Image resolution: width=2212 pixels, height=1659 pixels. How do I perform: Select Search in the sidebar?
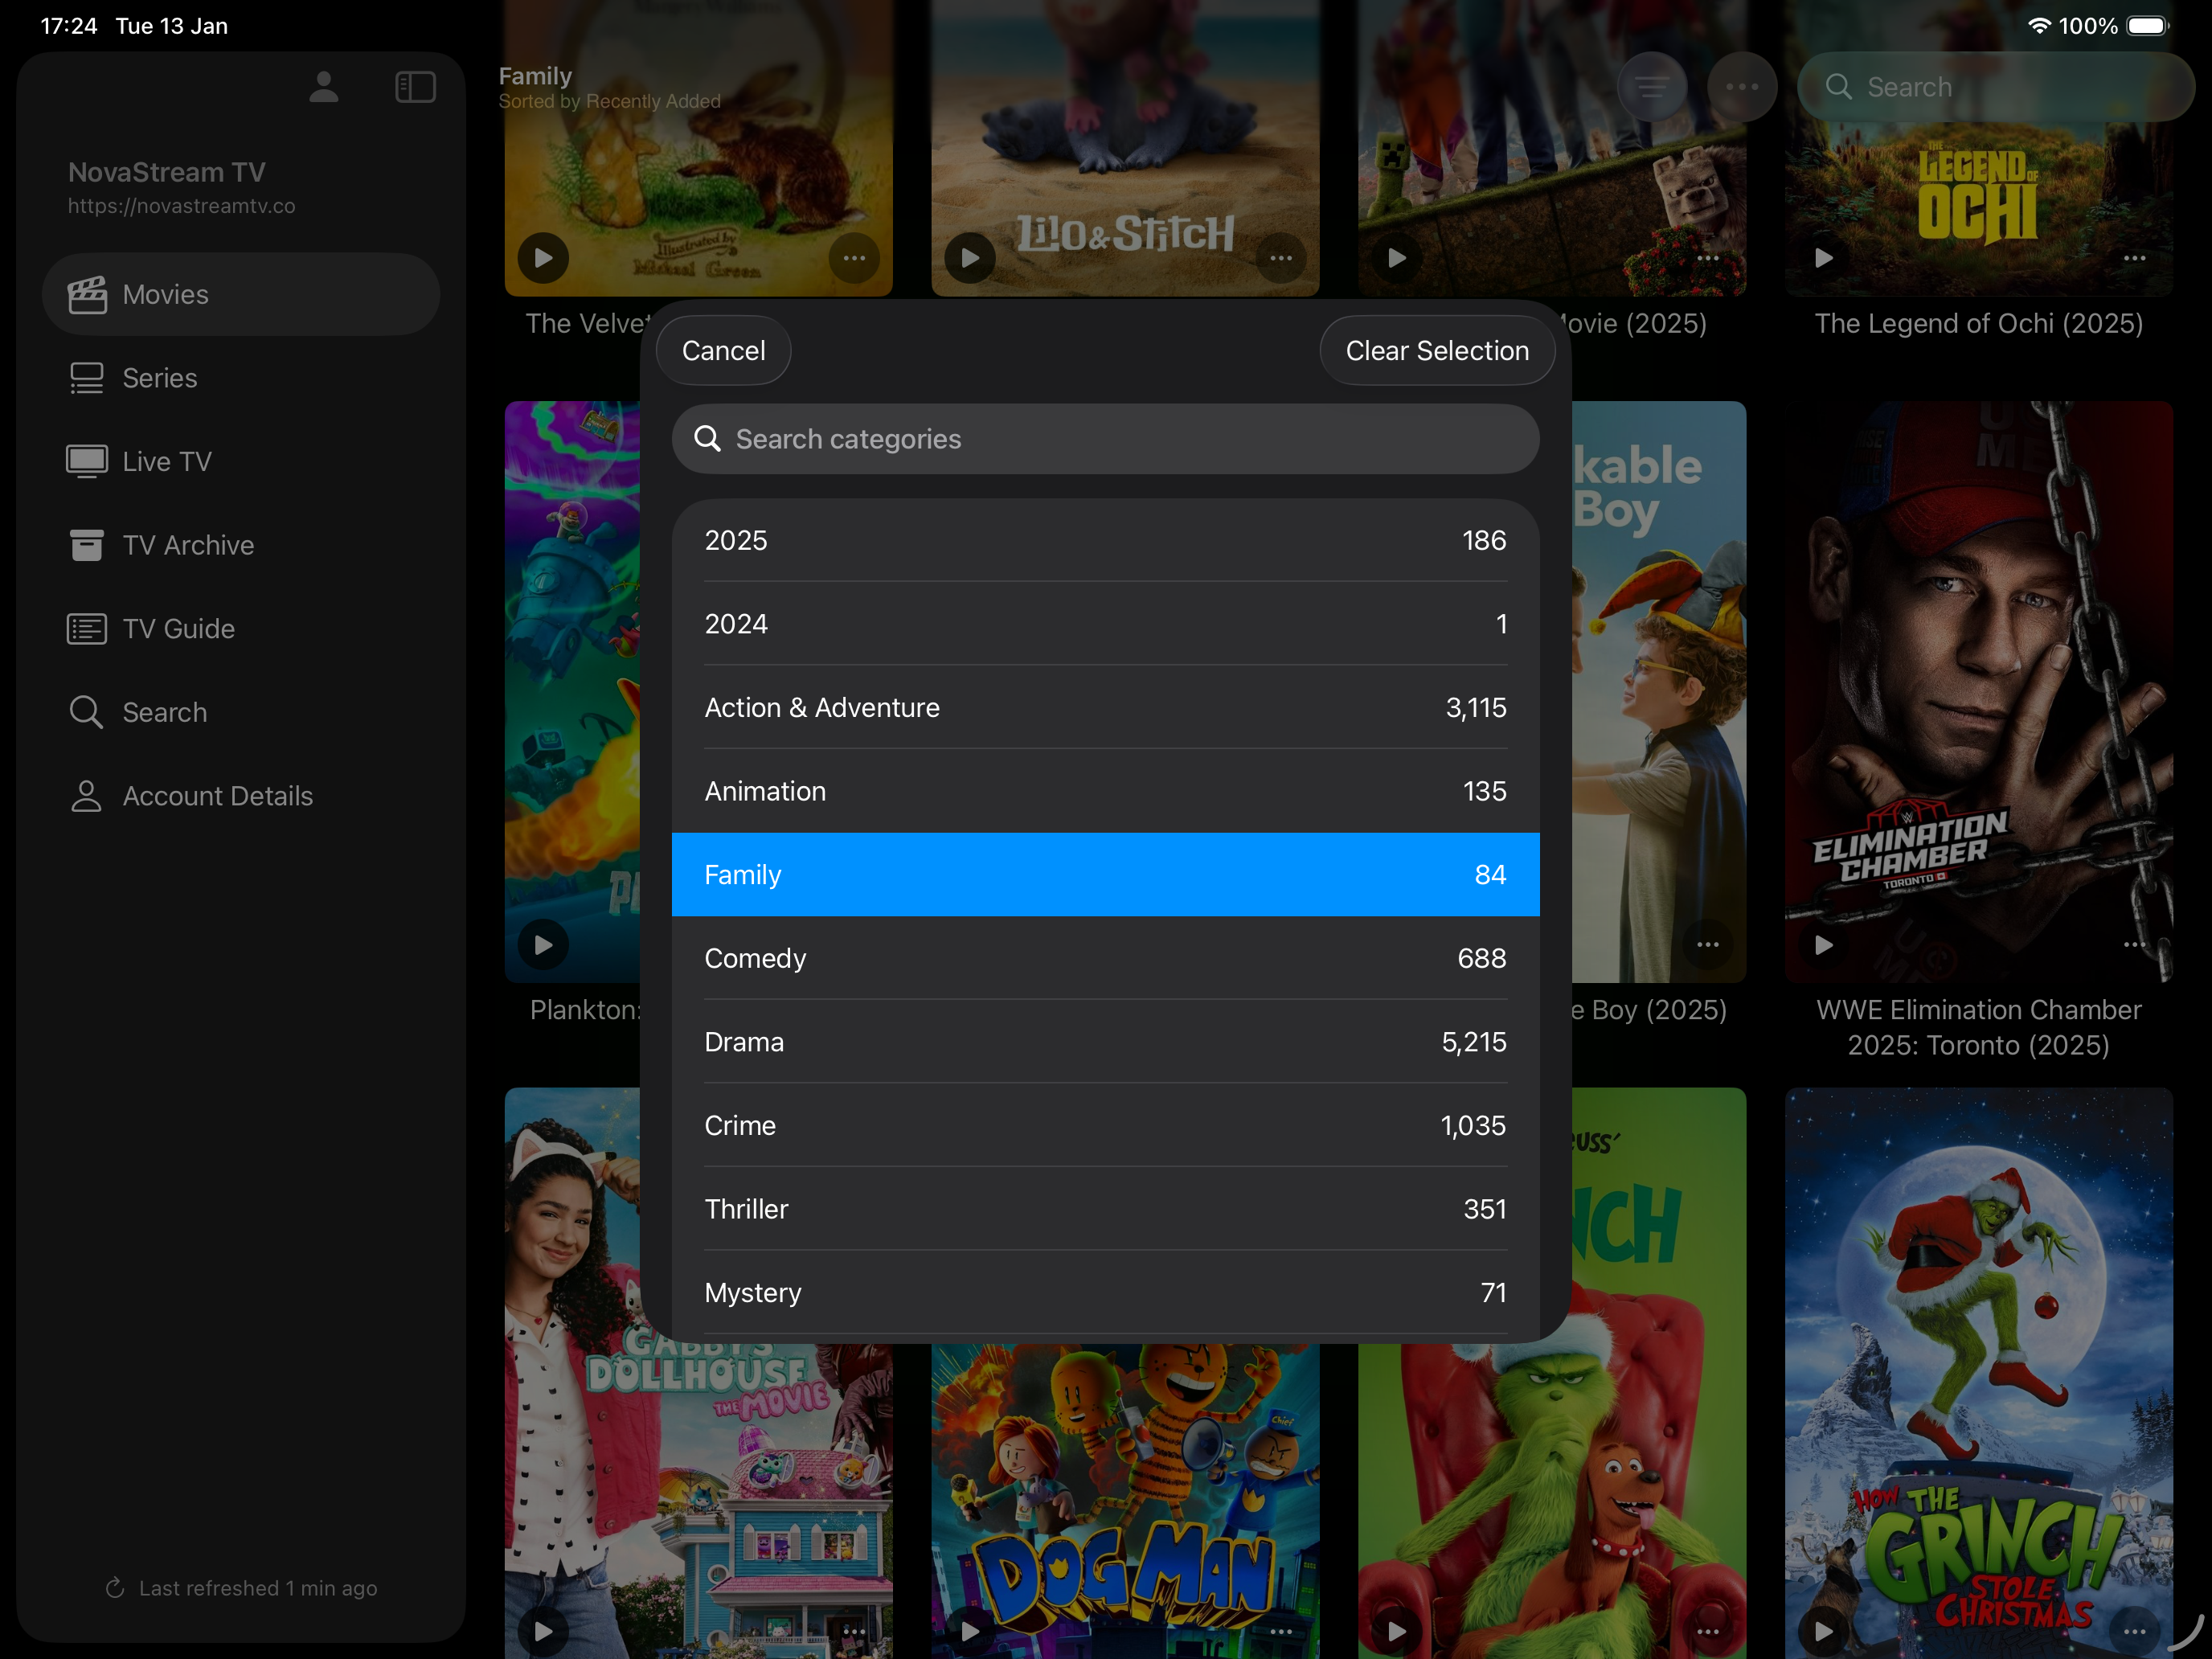click(x=241, y=712)
